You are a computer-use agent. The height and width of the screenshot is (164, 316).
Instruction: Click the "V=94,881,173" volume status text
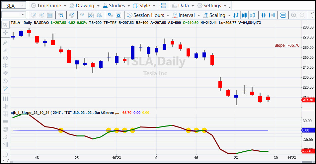click(250, 23)
